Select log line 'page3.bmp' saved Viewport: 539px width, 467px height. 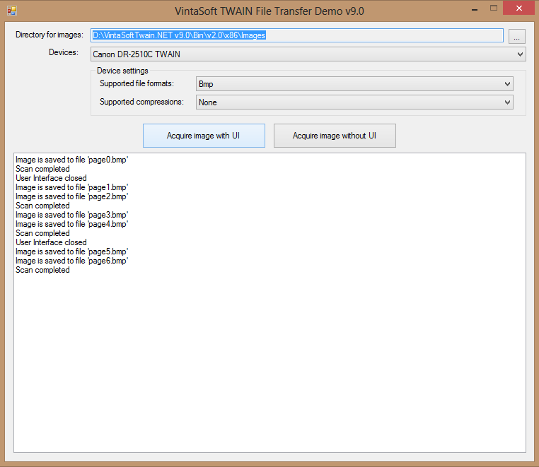tap(72, 215)
